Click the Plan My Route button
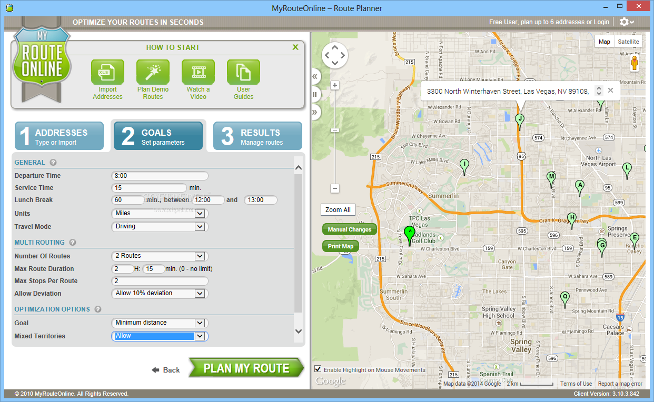This screenshot has height=402, width=654. point(246,368)
